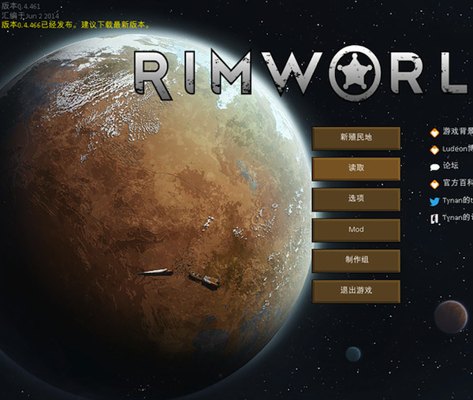Click the 版本0.4.461 version text

pos(20,6)
